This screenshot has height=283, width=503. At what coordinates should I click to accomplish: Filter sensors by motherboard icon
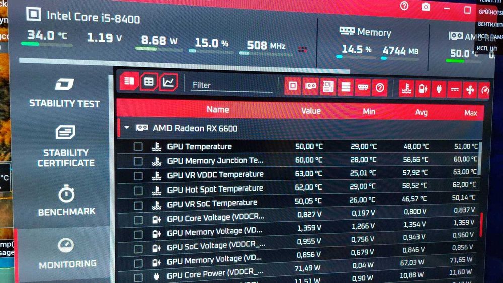328,86
